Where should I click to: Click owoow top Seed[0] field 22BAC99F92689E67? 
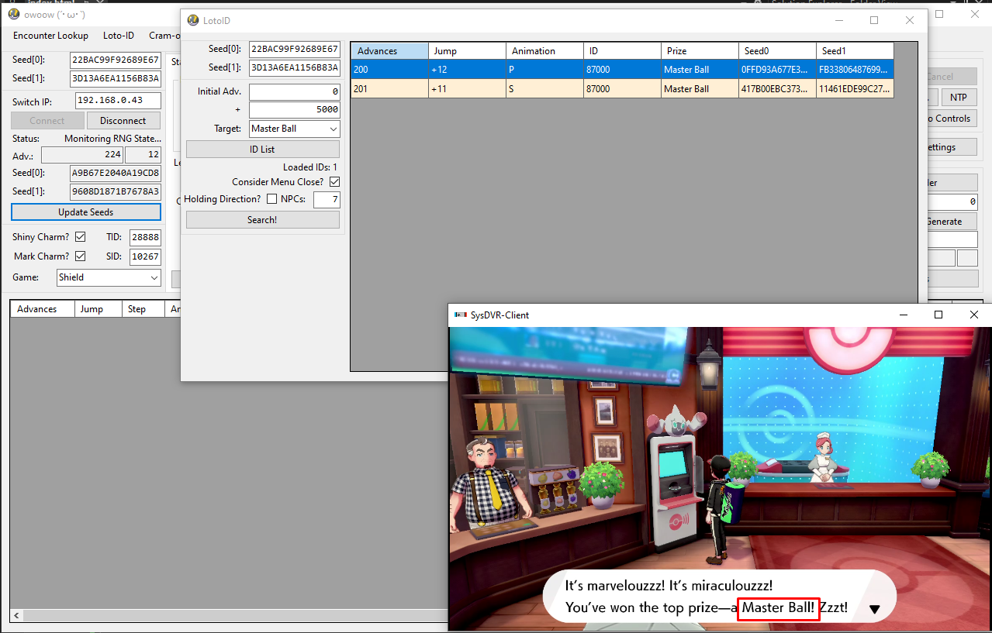[x=116, y=60]
